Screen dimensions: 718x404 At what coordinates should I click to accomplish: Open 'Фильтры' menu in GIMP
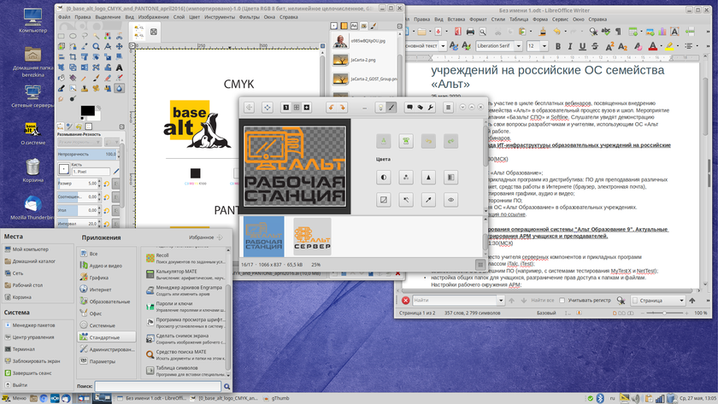click(249, 16)
